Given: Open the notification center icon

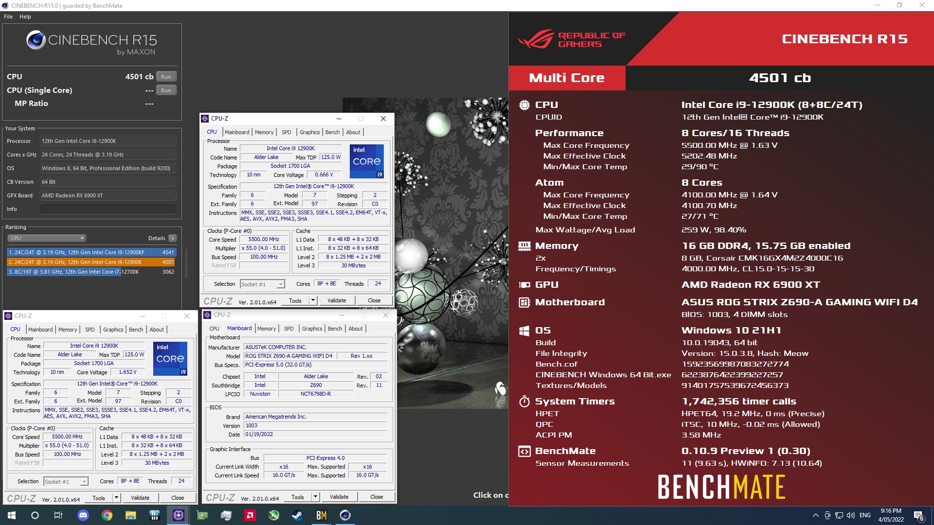Looking at the screenshot, I should point(918,516).
